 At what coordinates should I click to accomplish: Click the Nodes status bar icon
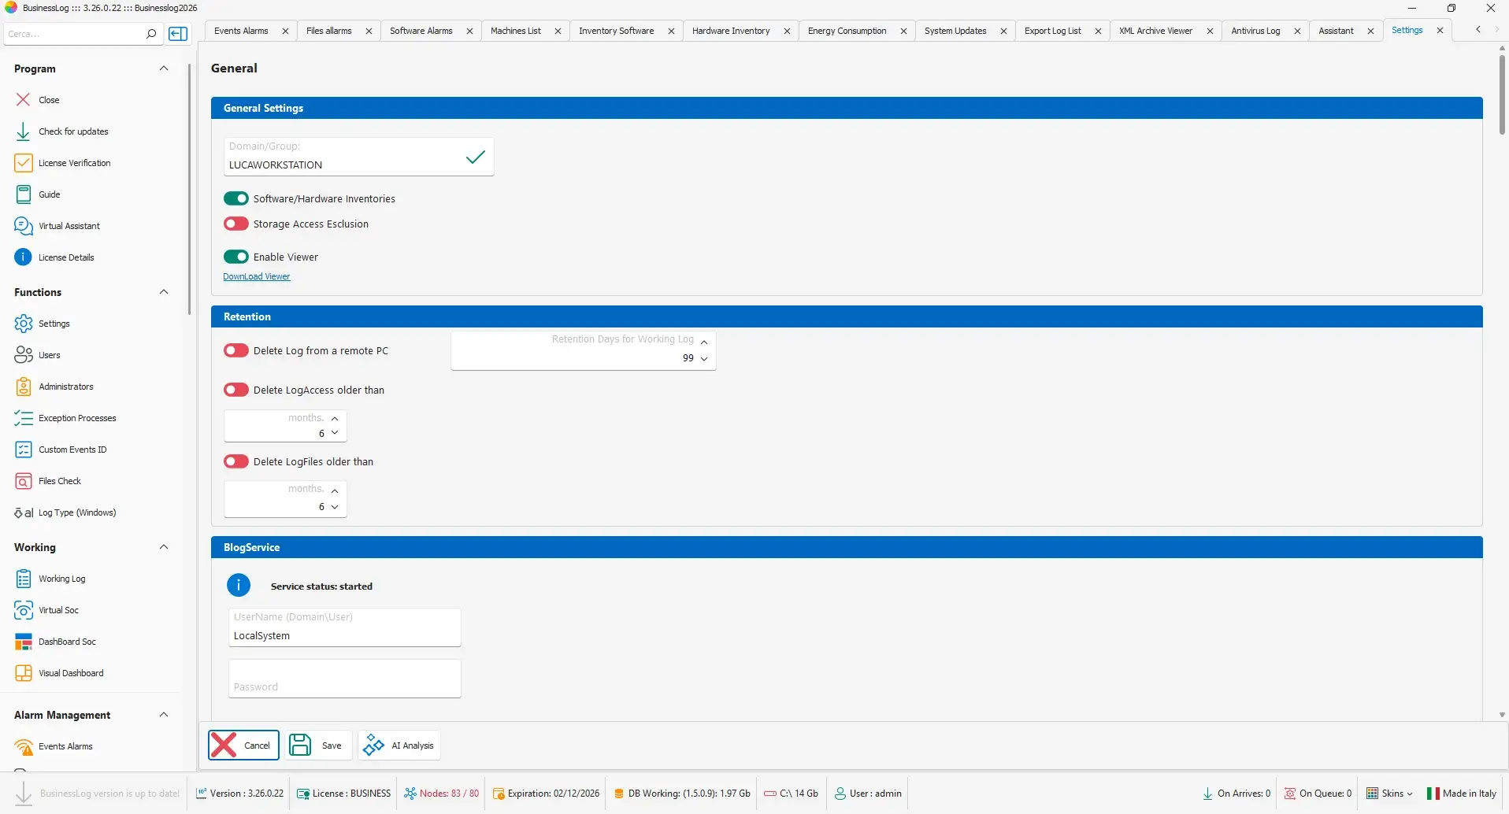coord(410,794)
